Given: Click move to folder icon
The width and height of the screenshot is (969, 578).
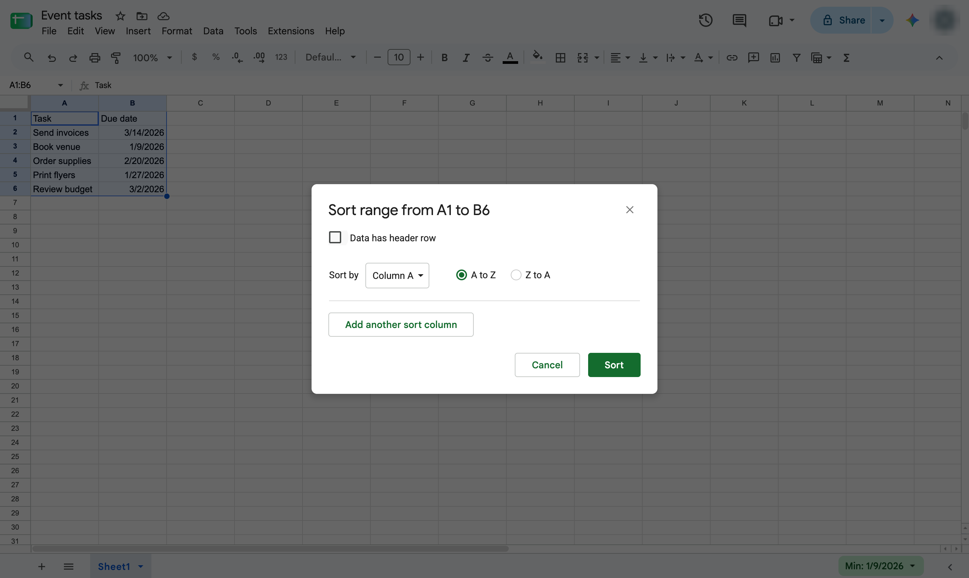Looking at the screenshot, I should [x=142, y=16].
